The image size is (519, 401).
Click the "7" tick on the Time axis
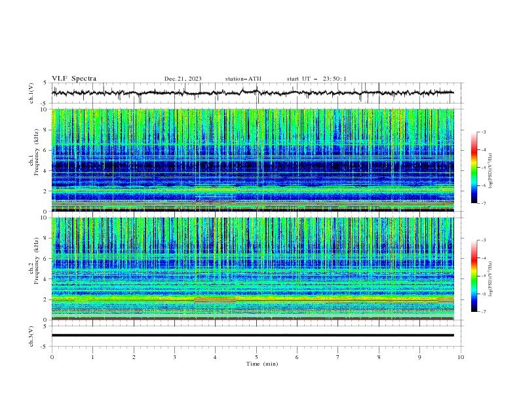[x=338, y=357]
